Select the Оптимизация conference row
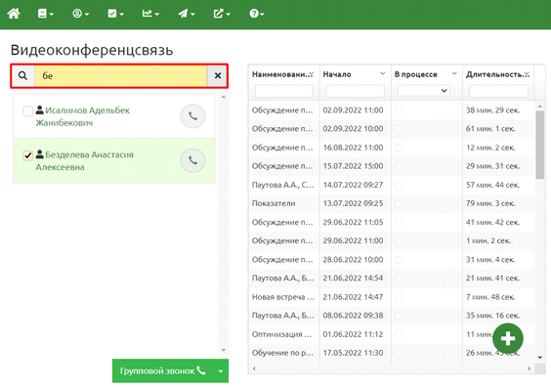The image size is (551, 387). click(x=392, y=334)
